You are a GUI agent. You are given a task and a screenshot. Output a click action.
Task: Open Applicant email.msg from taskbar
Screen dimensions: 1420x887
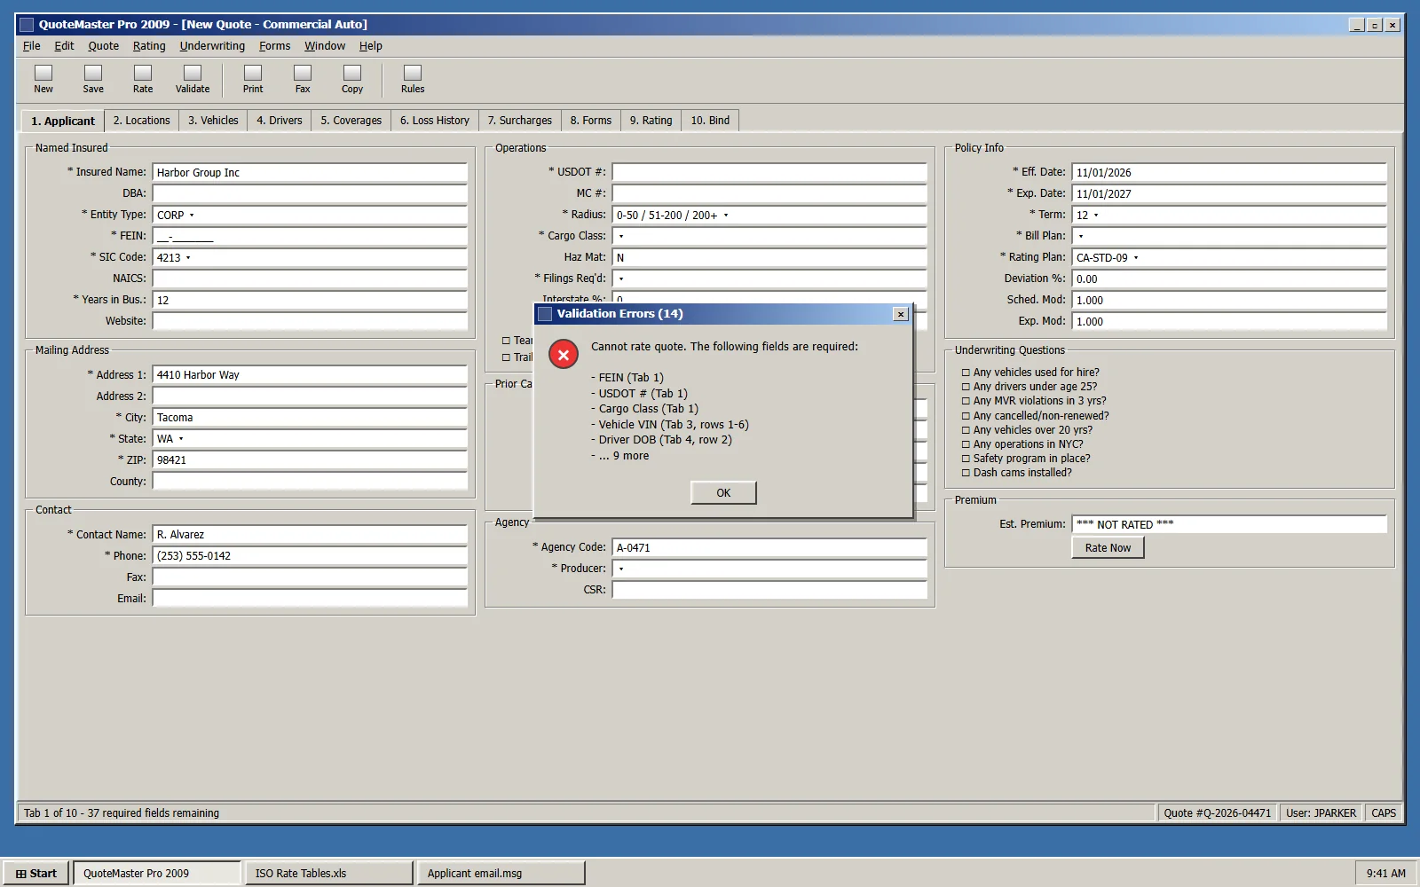[x=501, y=874]
